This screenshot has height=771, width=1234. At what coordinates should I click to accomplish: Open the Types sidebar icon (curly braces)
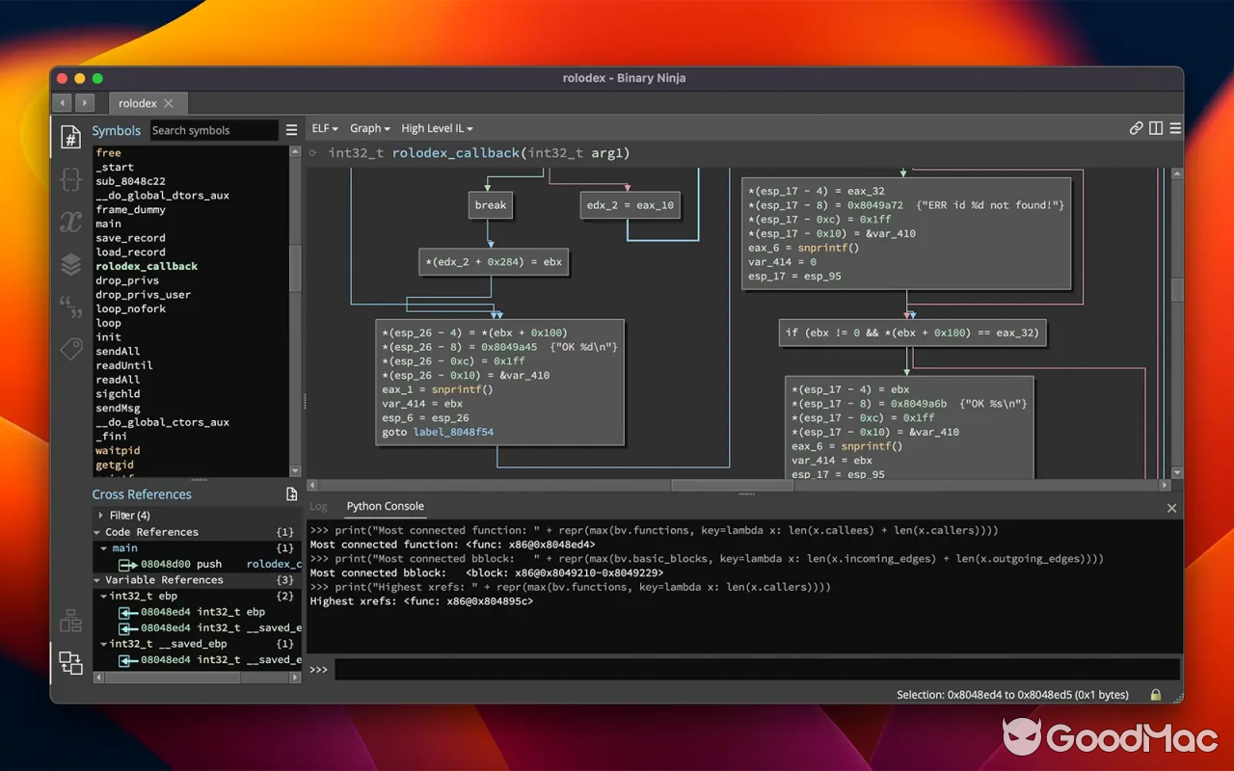(70, 179)
